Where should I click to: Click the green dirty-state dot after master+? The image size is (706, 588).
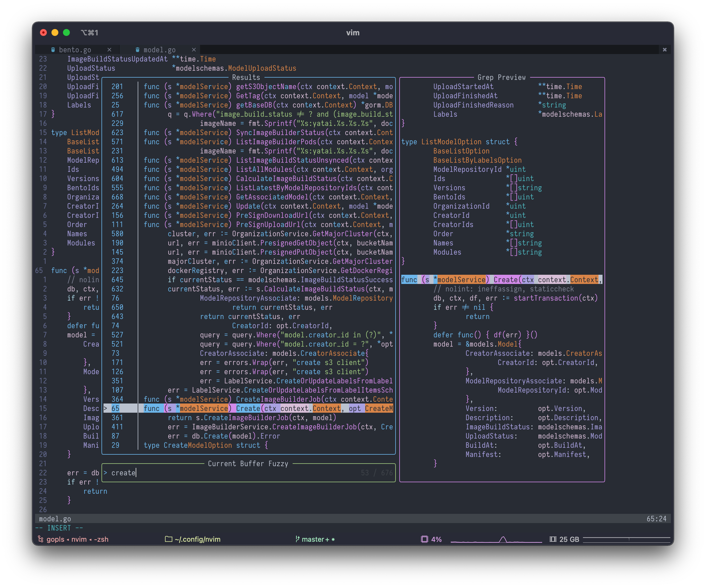pos(333,539)
